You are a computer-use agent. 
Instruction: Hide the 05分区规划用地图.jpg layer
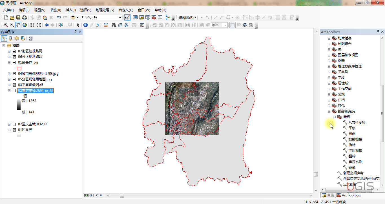point(14,79)
